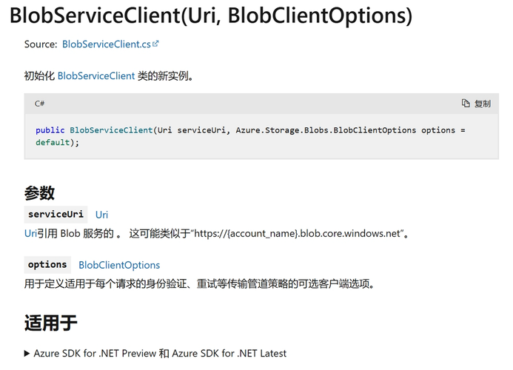Click the C# language label
This screenshot has width=513, height=370.
click(x=39, y=104)
